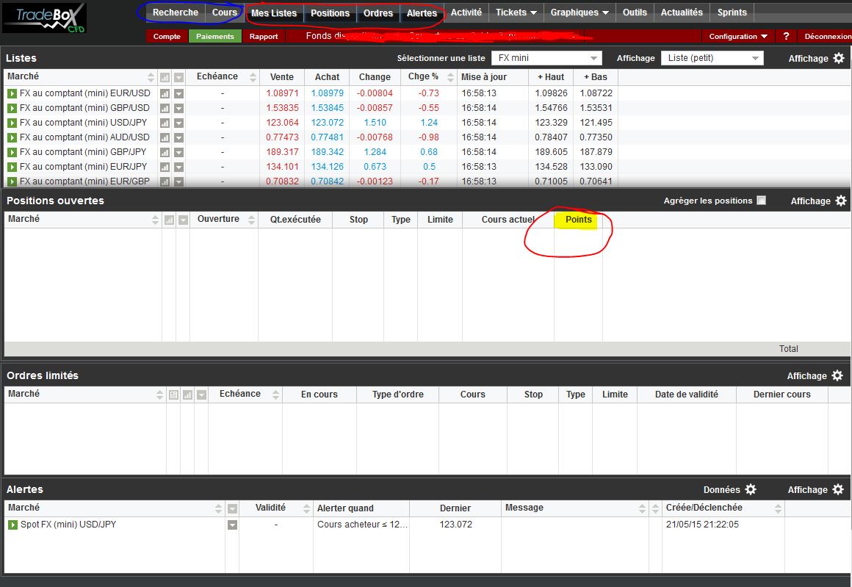Click EUR/USD Vente price 1.08971
852x587 pixels.
coord(282,93)
